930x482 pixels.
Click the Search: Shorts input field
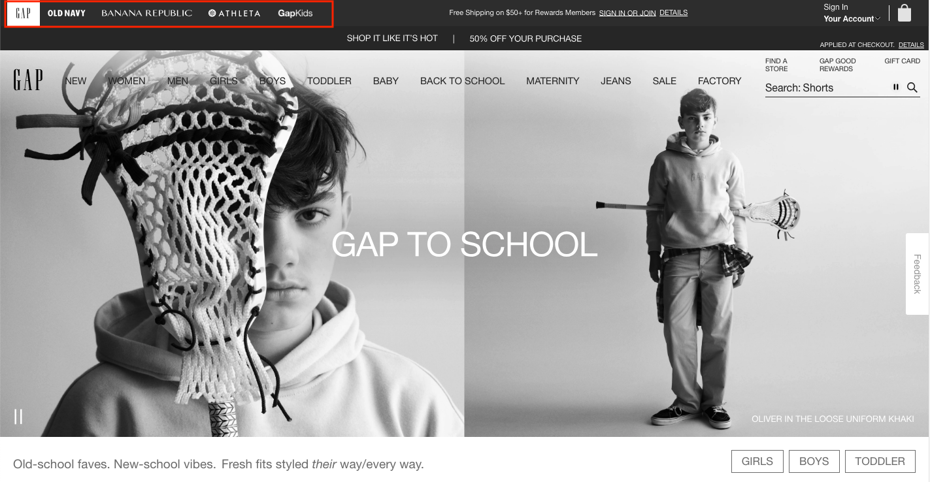[x=823, y=87]
